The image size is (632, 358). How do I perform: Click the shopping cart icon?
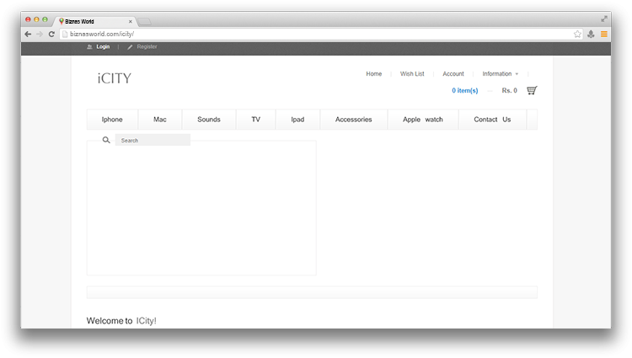532,91
